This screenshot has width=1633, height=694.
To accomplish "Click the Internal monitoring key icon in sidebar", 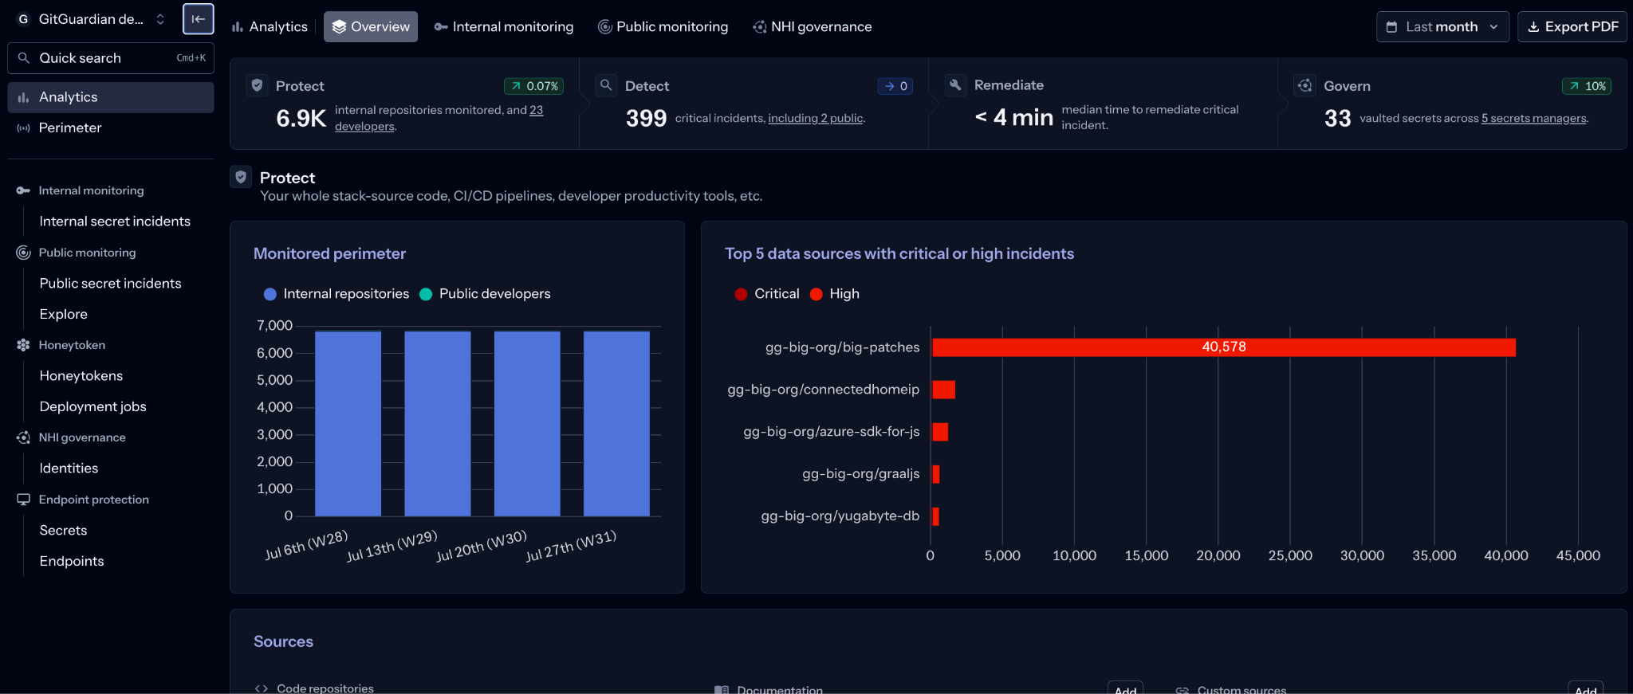I will pyautogui.click(x=23, y=190).
